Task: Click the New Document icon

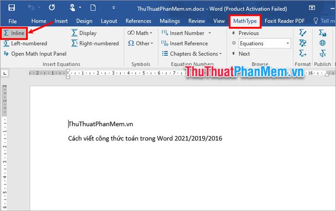Action: click(x=93, y=8)
